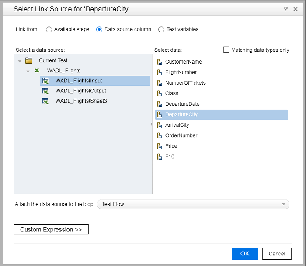Click the WADL_Flights!Output sheet icon
Viewport: 306px width, 266px height.
tap(45, 91)
